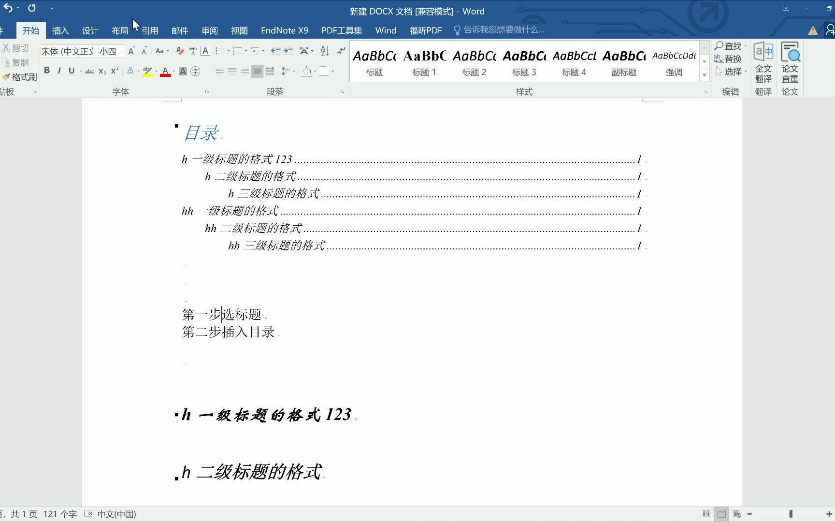Open the full-text translate (全文翻译) tool
This screenshot has width=835, height=522.
pyautogui.click(x=763, y=63)
